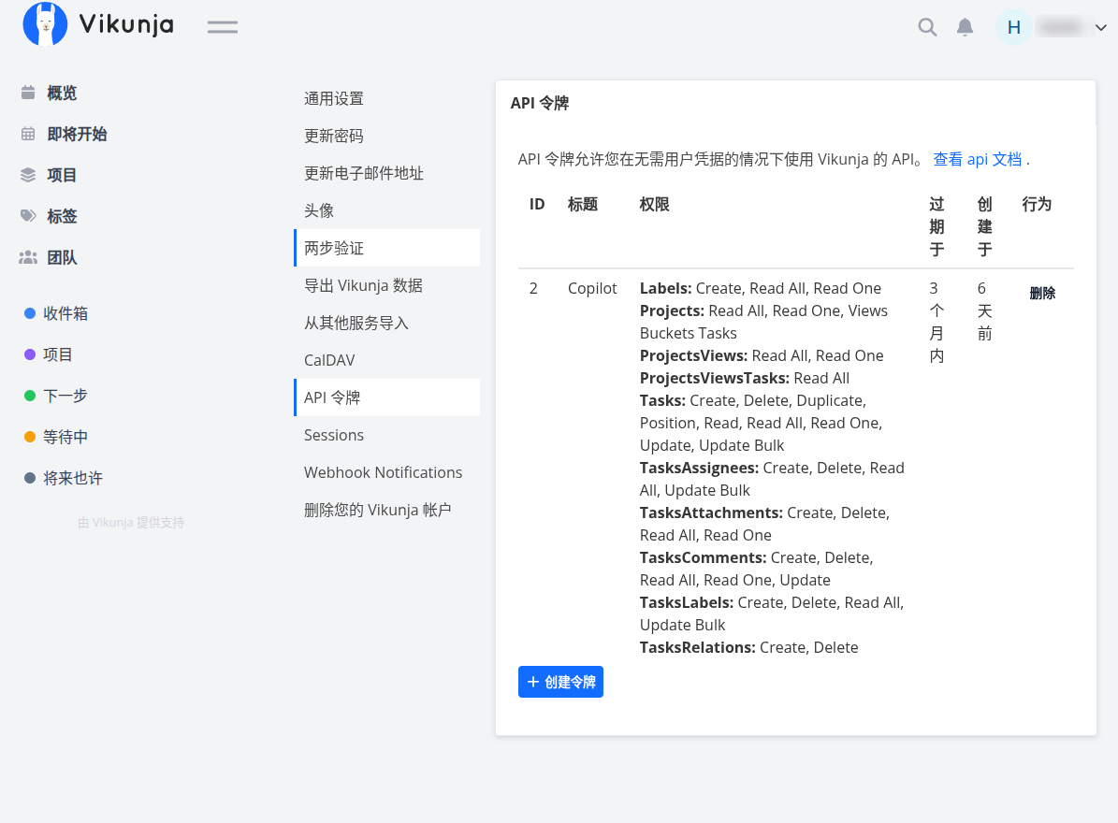Screen dimensions: 1118x823
Task: Open the 将来也许 project
Action: 73,478
